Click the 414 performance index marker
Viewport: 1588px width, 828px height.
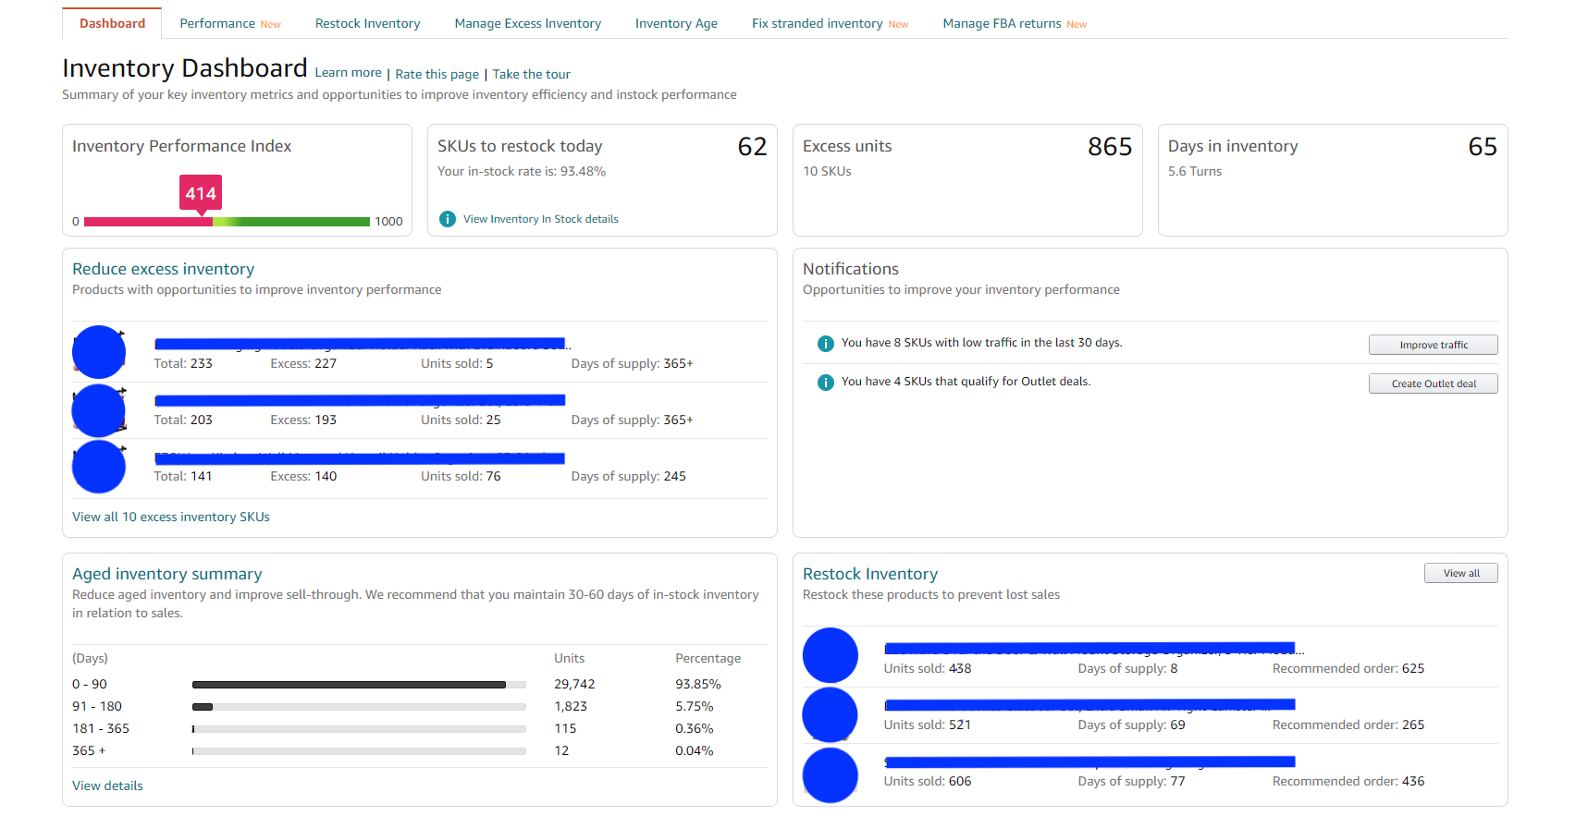tap(201, 194)
